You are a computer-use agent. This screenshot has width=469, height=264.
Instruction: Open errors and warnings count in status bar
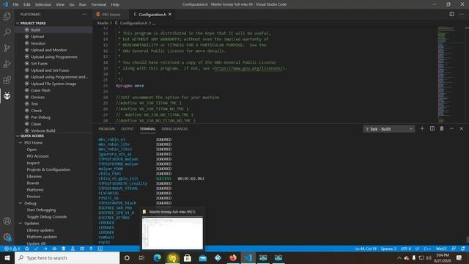coord(12,249)
